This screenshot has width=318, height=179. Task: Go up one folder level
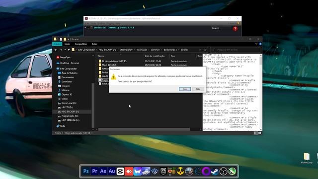point(69,50)
